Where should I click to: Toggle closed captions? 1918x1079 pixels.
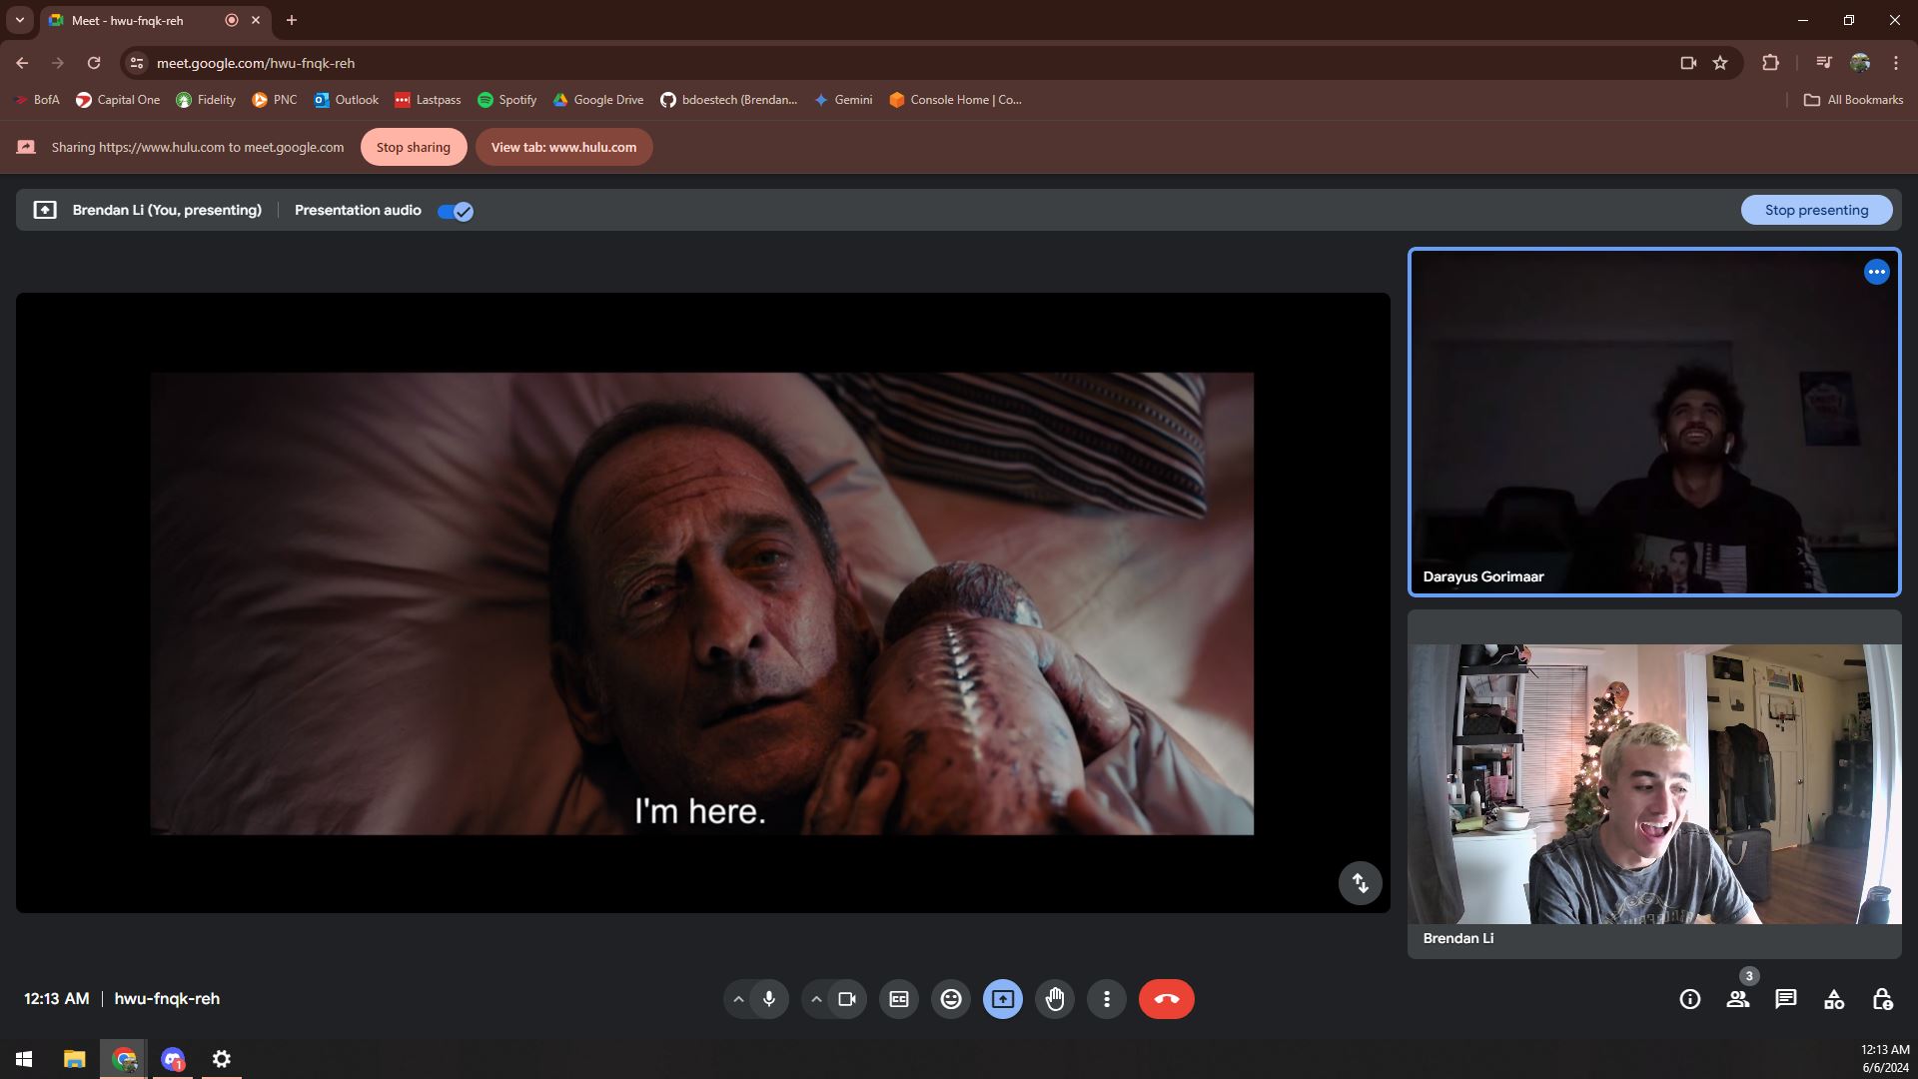point(899,999)
